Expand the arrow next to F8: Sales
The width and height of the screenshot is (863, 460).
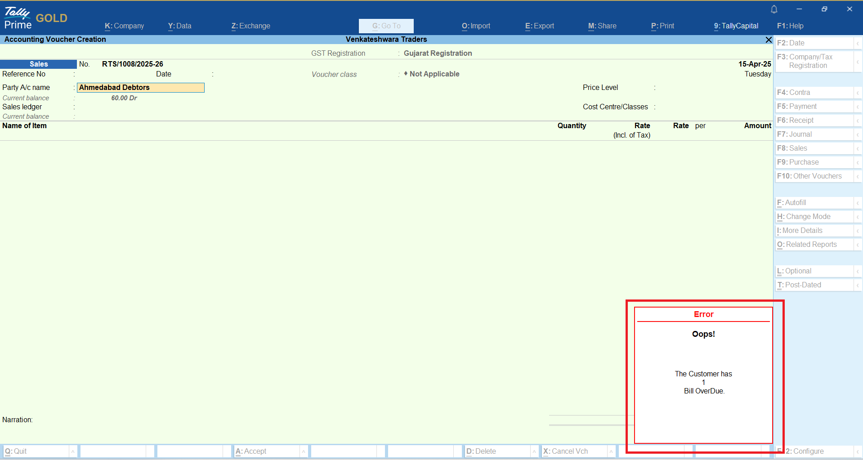point(858,148)
